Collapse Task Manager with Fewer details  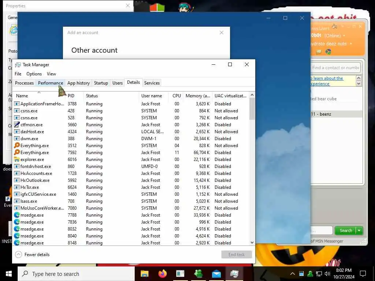(x=32, y=255)
